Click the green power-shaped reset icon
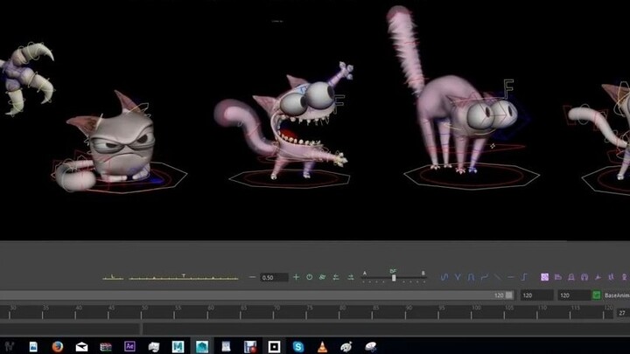This screenshot has height=354, width=630. click(x=310, y=277)
